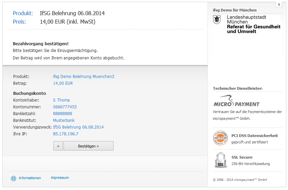Click the PCI DSS certificate seal icon
The height and width of the screenshot is (190, 288).
point(220,138)
